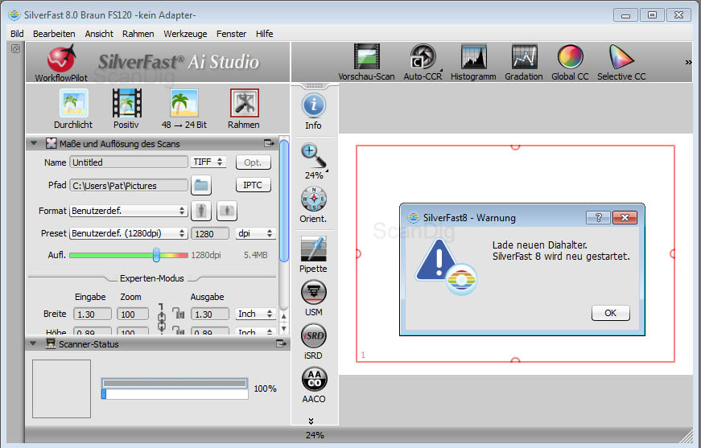The width and height of the screenshot is (701, 448).
Task: Run the Auto-CCR correction
Action: pyautogui.click(x=423, y=63)
